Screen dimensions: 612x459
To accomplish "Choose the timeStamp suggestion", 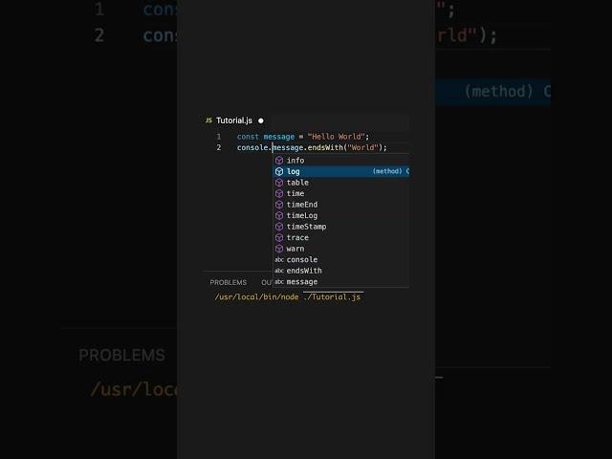I will pos(340,227).
